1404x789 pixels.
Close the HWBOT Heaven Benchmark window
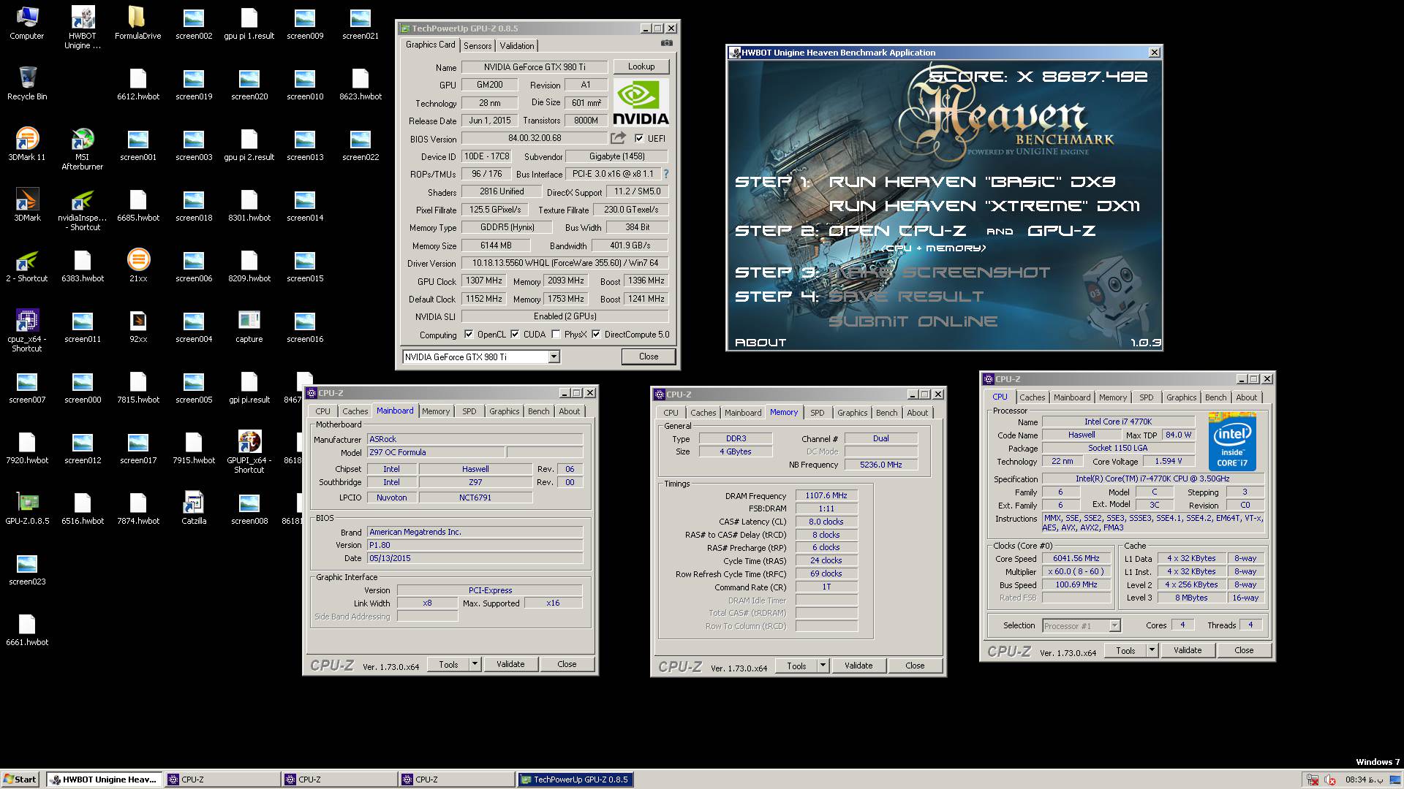(x=1155, y=53)
